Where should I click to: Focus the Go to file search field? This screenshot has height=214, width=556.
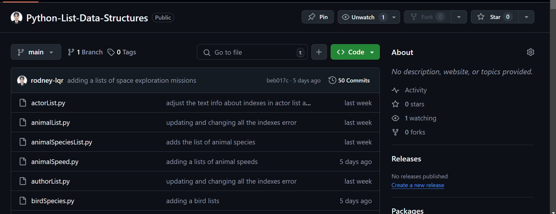(252, 52)
